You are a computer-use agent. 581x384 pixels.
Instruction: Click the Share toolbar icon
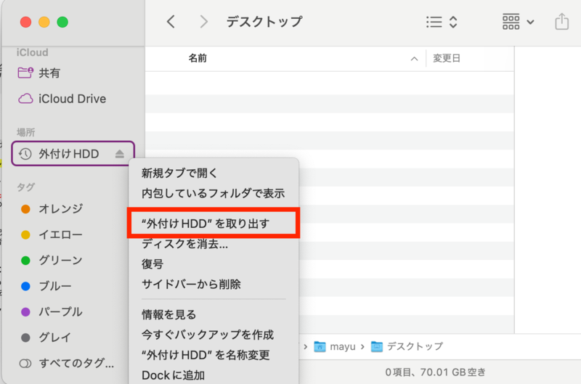561,22
